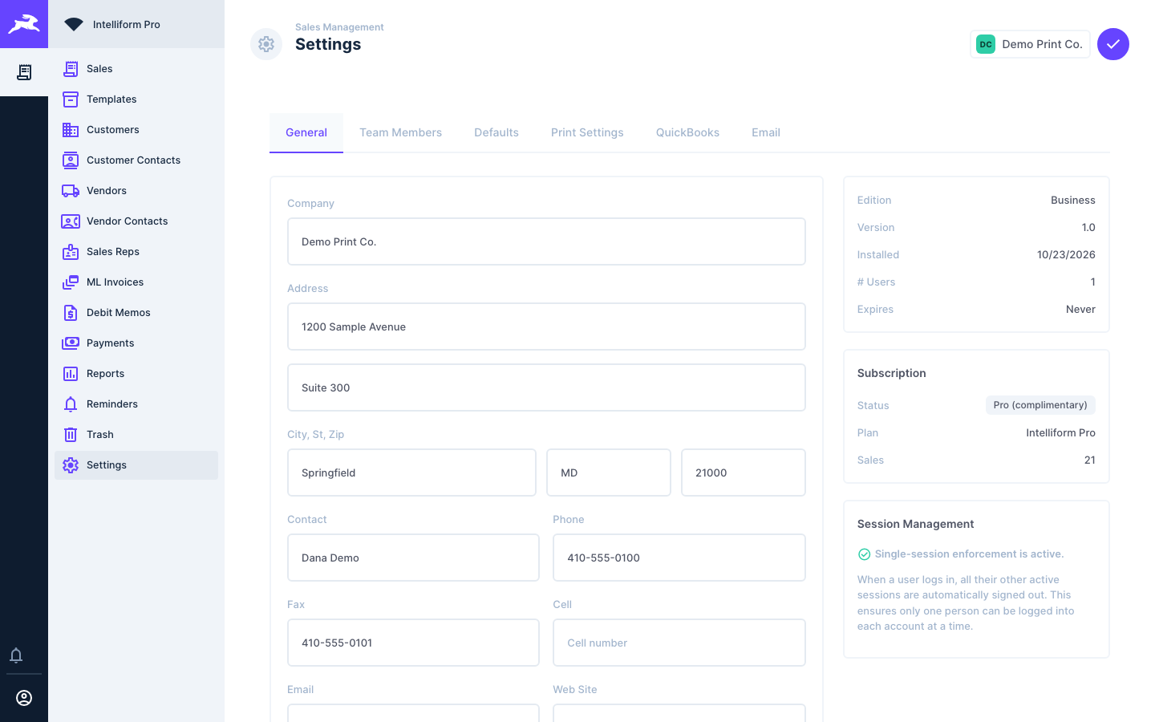Image resolution: width=1155 pixels, height=722 pixels.
Task: Switch to the General tab
Action: click(306, 132)
